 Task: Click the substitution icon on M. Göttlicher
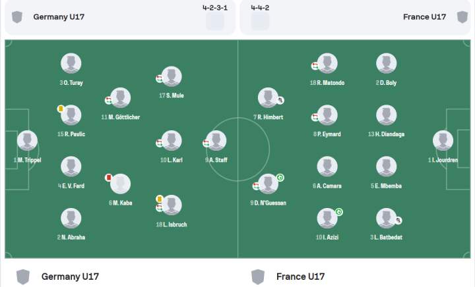click(109, 100)
